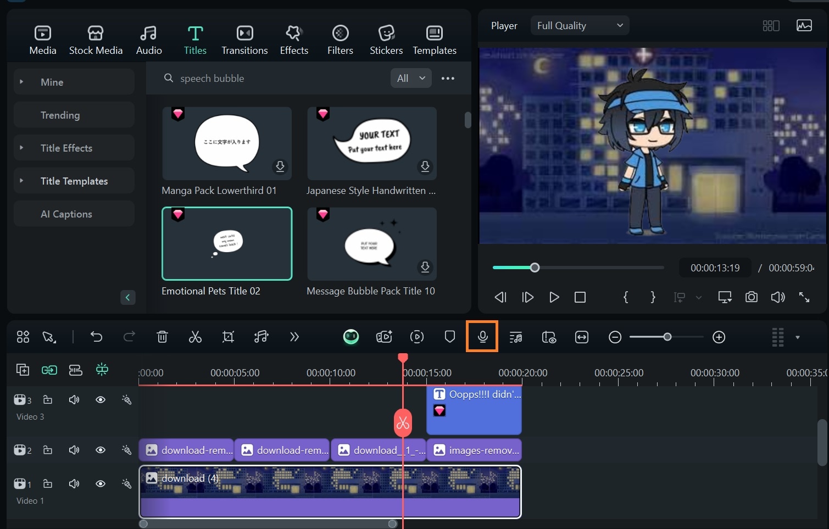This screenshot has width=829, height=529.
Task: Click the playhead scissors split button
Action: [x=403, y=423]
